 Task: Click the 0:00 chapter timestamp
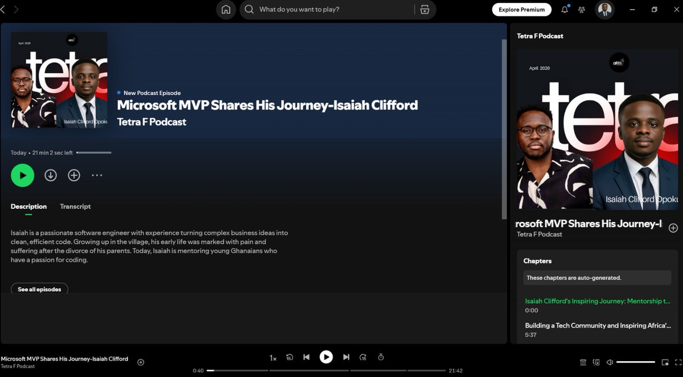coord(532,311)
